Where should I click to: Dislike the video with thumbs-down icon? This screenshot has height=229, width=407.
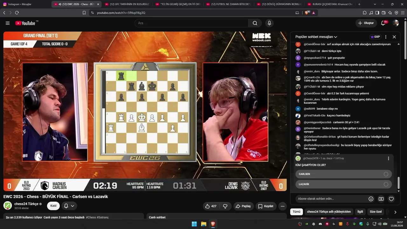click(x=225, y=206)
